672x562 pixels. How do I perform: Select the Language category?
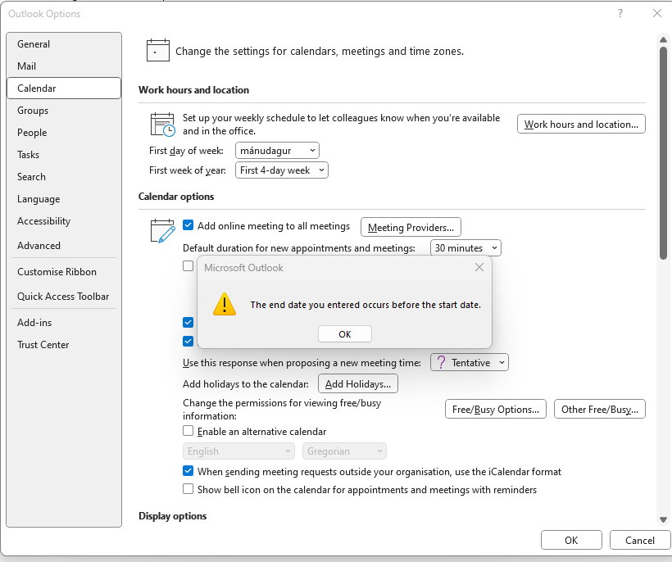64,199
